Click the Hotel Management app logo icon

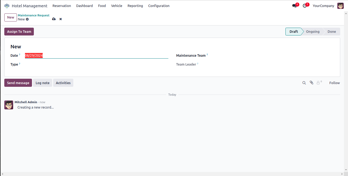(7, 6)
